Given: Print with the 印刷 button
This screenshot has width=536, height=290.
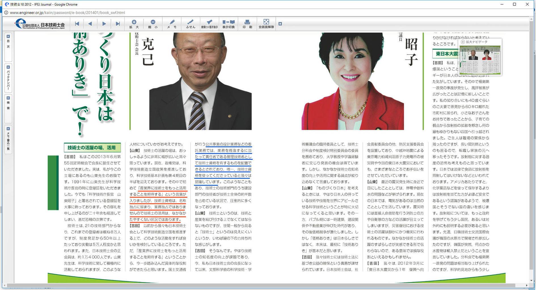Looking at the screenshot, I should tap(247, 24).
